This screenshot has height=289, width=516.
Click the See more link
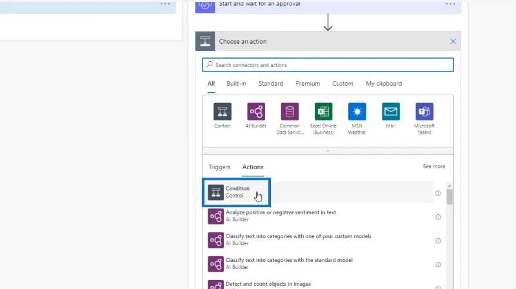click(x=433, y=167)
